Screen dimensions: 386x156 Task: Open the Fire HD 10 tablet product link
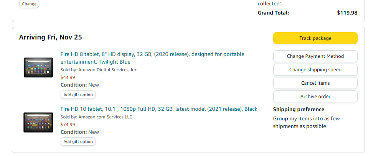click(159, 109)
